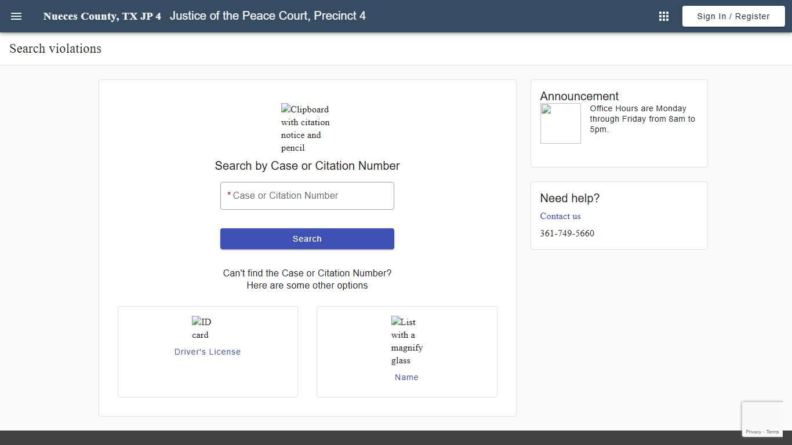Viewport: 792px width, 445px height.
Task: Open the navigation hamburger menu
Action: (x=16, y=16)
